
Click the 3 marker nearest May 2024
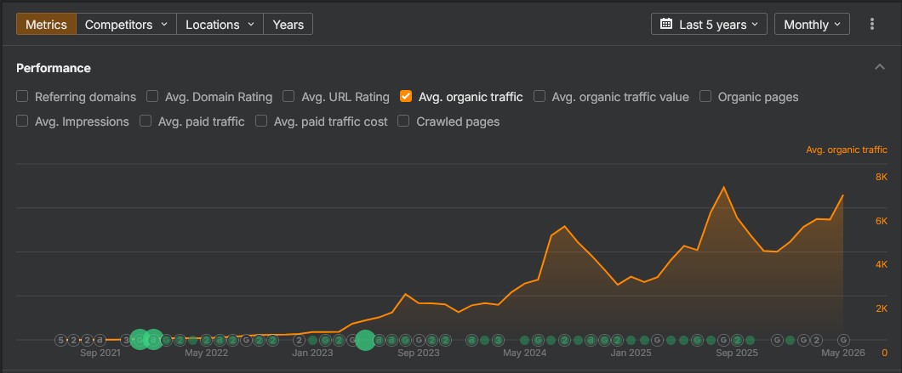pyautogui.click(x=498, y=340)
